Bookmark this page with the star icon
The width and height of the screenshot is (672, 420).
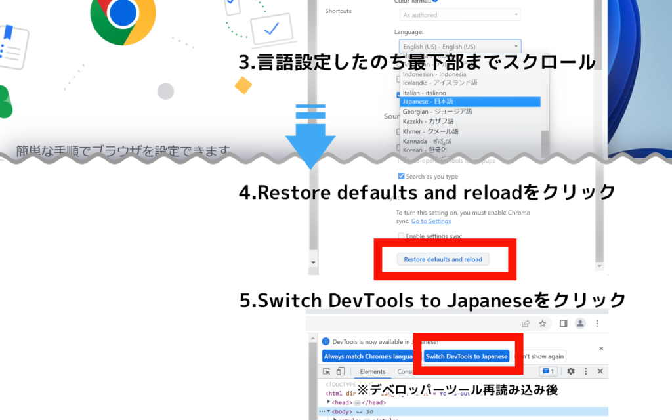point(543,324)
